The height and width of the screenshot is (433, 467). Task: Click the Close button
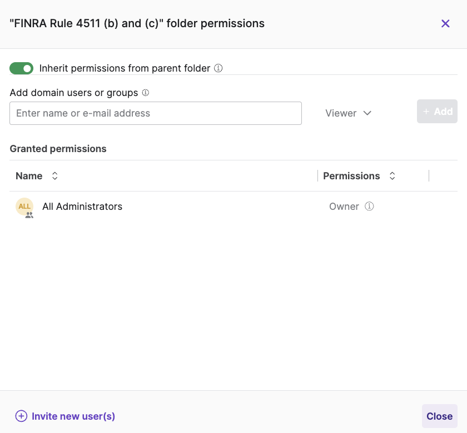pyautogui.click(x=440, y=416)
